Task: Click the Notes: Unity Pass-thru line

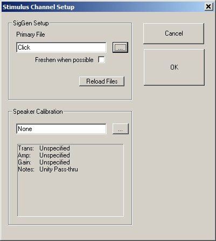Action: pos(48,169)
